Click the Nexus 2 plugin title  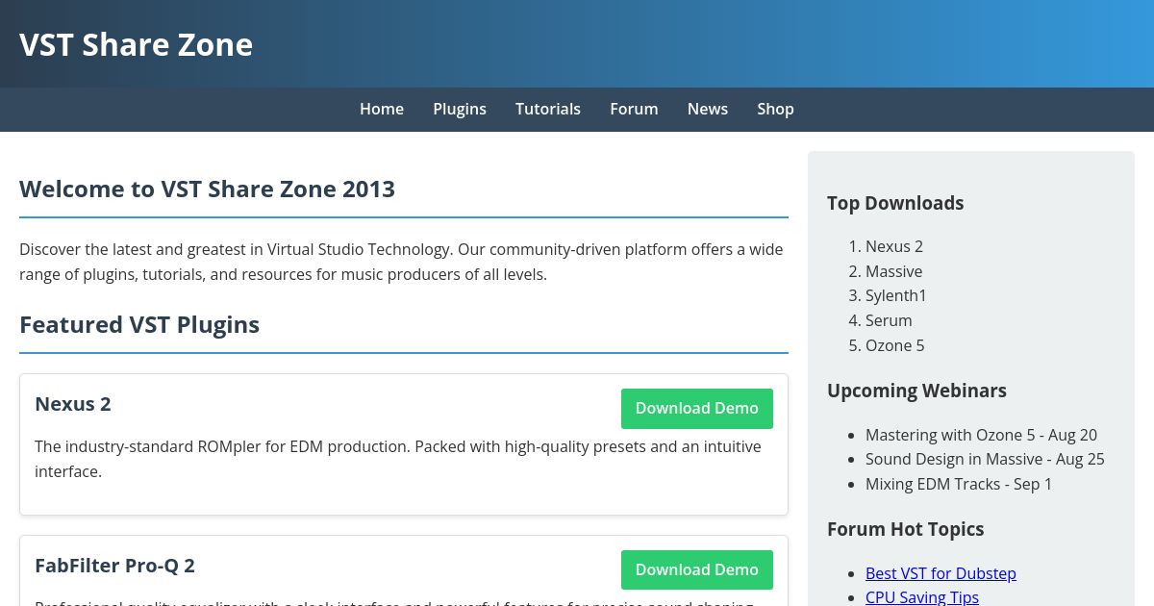[72, 404]
